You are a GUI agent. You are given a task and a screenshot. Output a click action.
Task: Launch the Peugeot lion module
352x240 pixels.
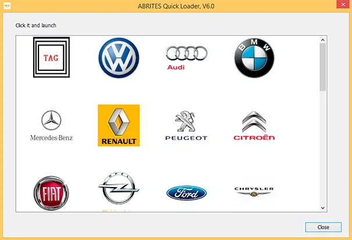coord(186,125)
